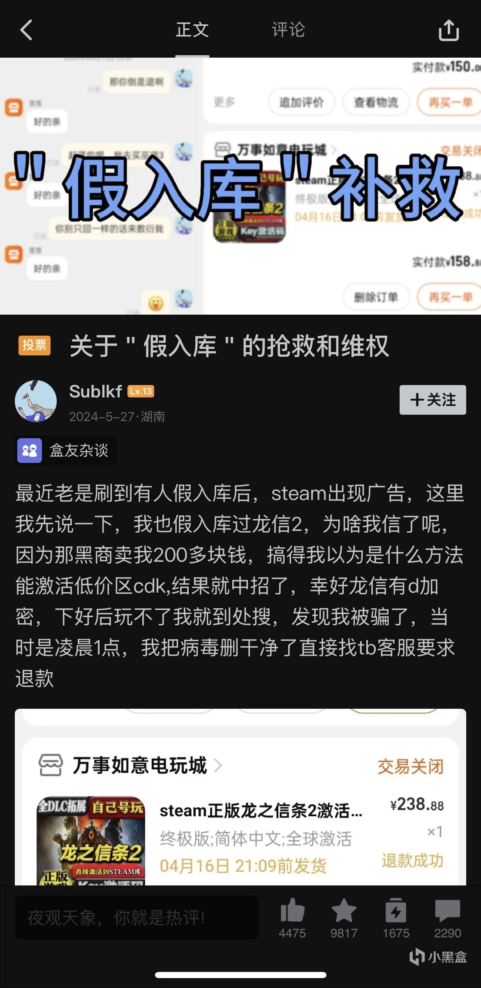
Task: Tap the back arrow icon
Action: pyautogui.click(x=26, y=30)
